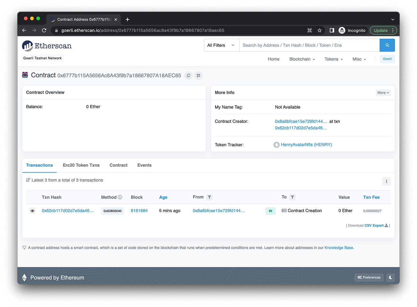
Task: Open txn hash 0x62cb117d02d7e5da46 in table
Action: [x=68, y=211]
